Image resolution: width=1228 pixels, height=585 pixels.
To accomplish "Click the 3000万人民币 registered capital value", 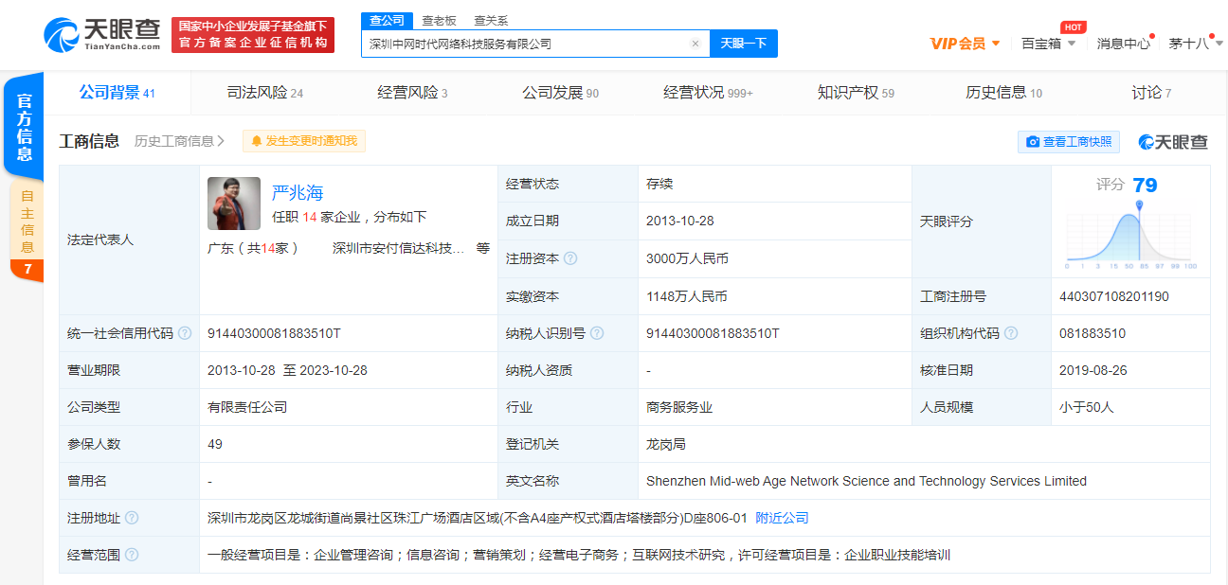I will [687, 258].
